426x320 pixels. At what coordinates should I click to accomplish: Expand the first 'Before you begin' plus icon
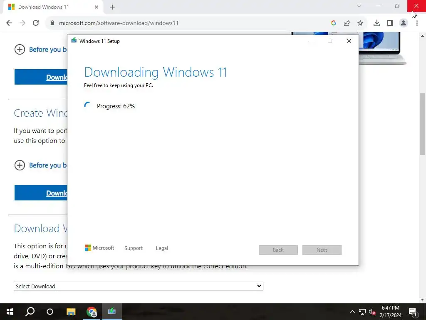coord(20,50)
